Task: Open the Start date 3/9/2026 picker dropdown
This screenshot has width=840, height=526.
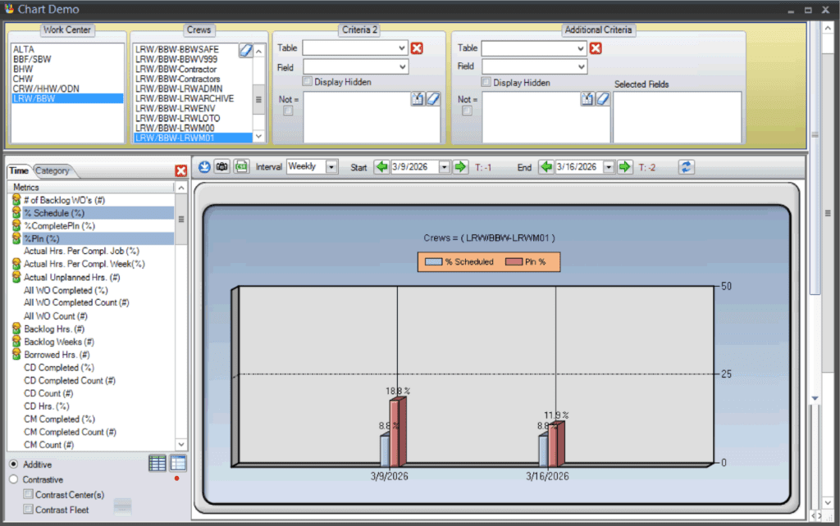Action: [445, 167]
